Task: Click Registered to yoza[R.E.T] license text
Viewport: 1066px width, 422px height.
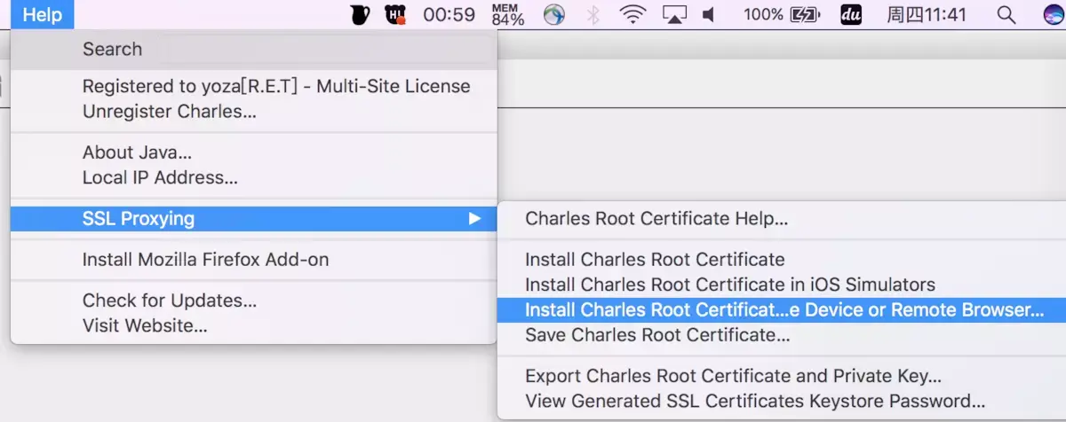Action: (276, 87)
